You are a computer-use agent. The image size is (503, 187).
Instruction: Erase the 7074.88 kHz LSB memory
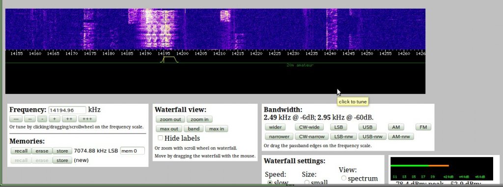(42, 151)
